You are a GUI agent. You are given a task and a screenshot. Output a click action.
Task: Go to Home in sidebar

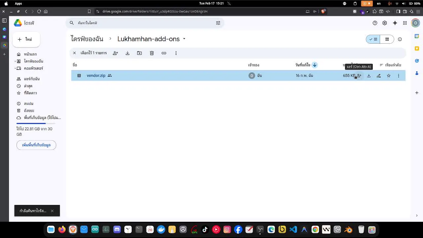tap(30, 54)
